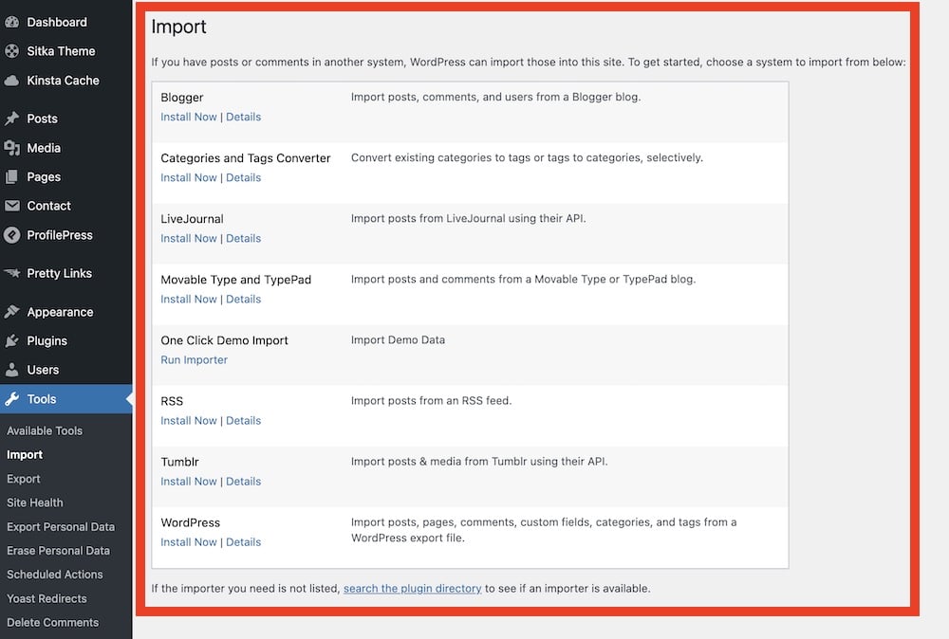Open Export under Tools
Image resolution: width=949 pixels, height=639 pixels.
click(24, 479)
